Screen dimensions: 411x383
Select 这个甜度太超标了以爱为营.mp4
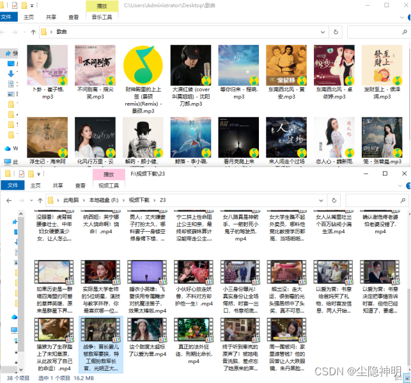coord(147,338)
